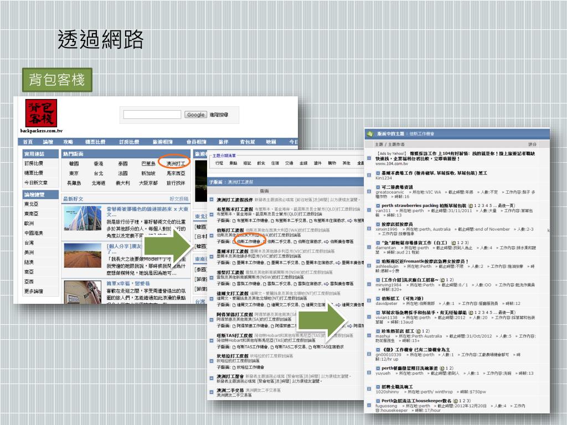Click 香港 in the hot boards list
Image resolution: width=567 pixels, height=425 pixels.
[99, 163]
